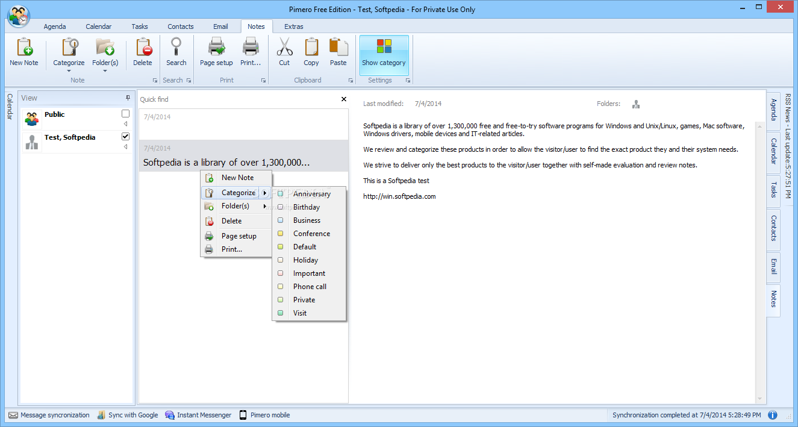Screen dimensions: 798x427
Task: Open Folder(s) submenu in context menu
Action: [236, 206]
